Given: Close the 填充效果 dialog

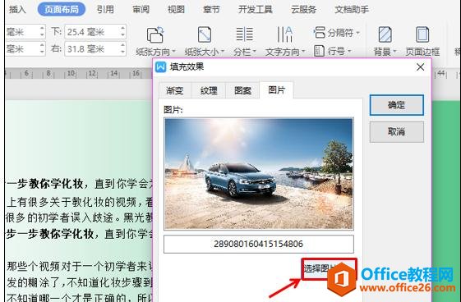Looking at the screenshot, I should coord(420,67).
